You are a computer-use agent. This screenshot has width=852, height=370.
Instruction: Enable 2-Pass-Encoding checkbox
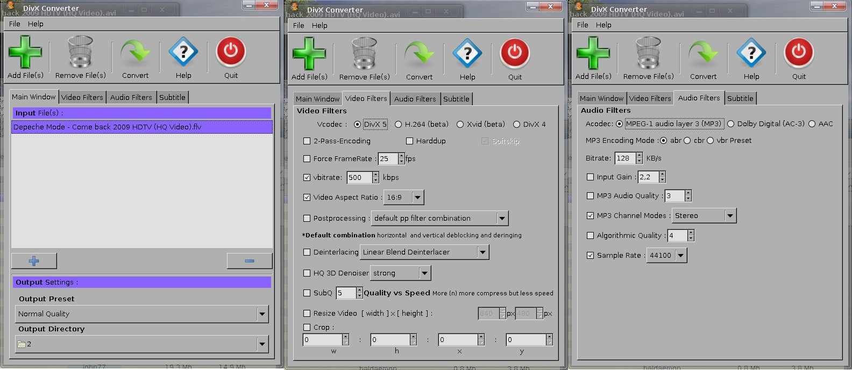307,141
